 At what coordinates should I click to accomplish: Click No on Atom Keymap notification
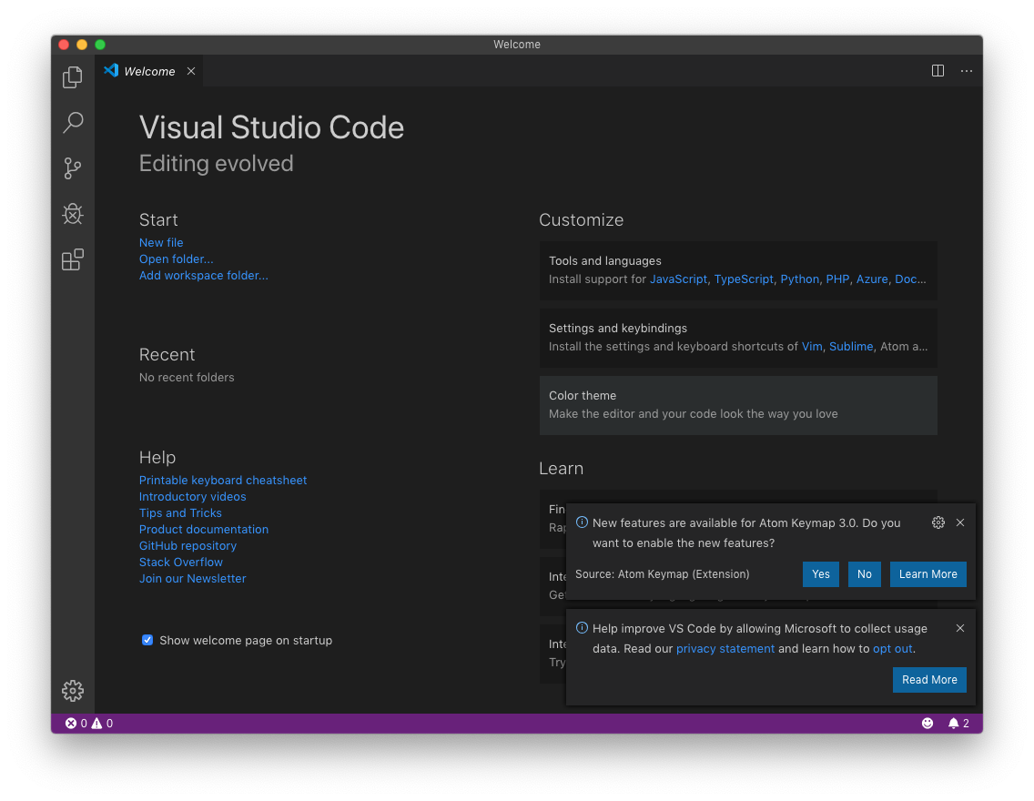click(864, 574)
